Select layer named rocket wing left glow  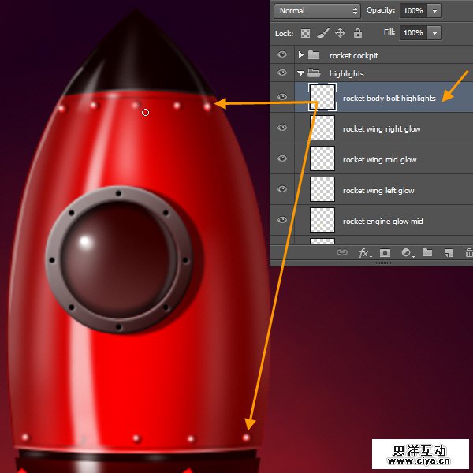pyautogui.click(x=378, y=191)
